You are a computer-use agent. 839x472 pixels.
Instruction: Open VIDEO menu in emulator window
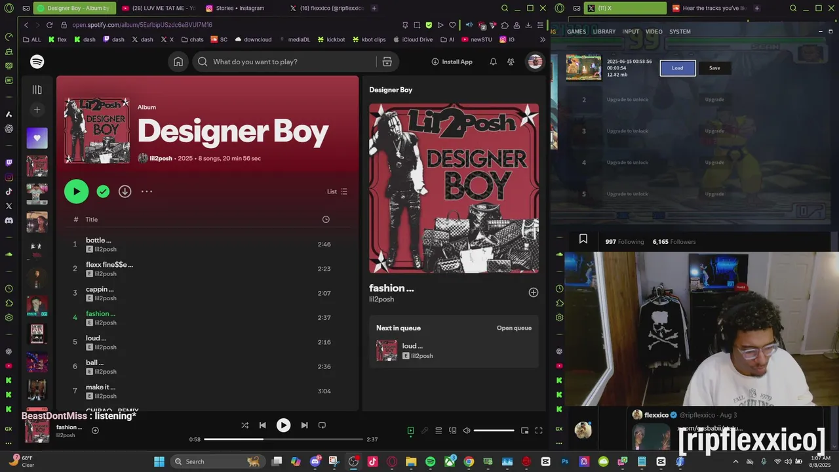pyautogui.click(x=654, y=31)
